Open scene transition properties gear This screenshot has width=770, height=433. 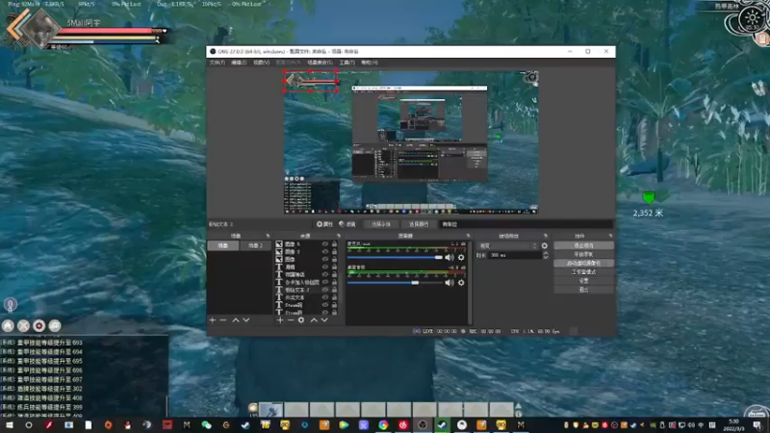tap(544, 246)
